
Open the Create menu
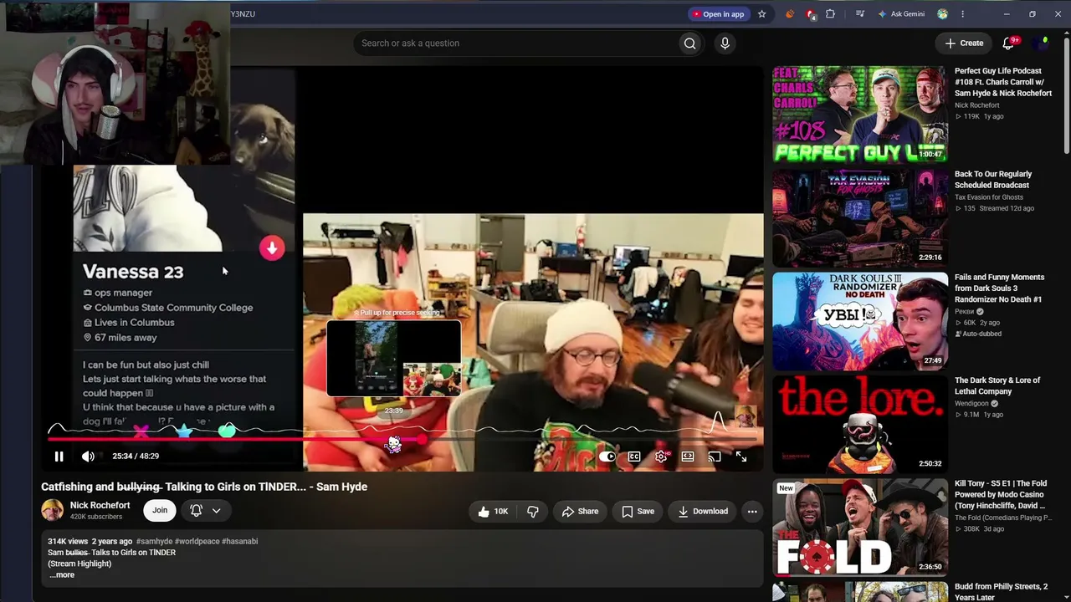(964, 43)
